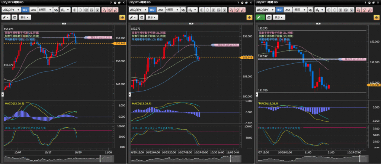Click the help question mark in 8時間 panel

click(x=111, y=3)
